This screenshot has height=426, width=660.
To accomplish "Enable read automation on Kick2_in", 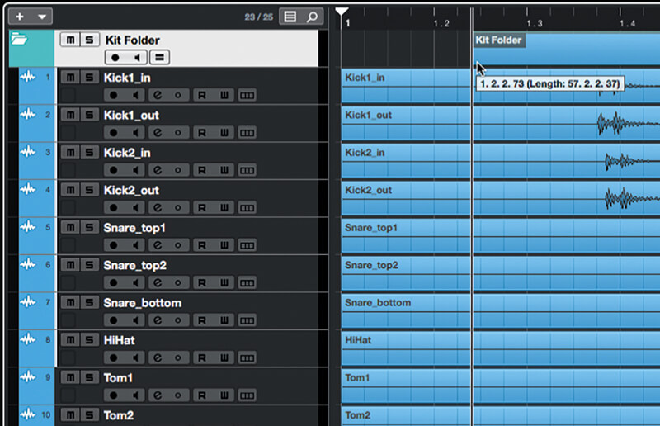I will point(202,170).
